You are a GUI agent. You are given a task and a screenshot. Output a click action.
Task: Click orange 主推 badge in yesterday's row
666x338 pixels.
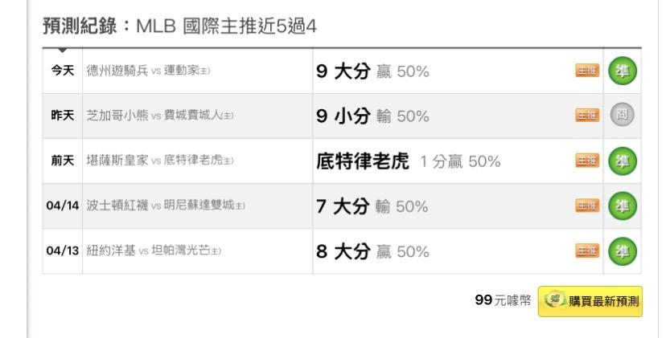click(x=587, y=116)
